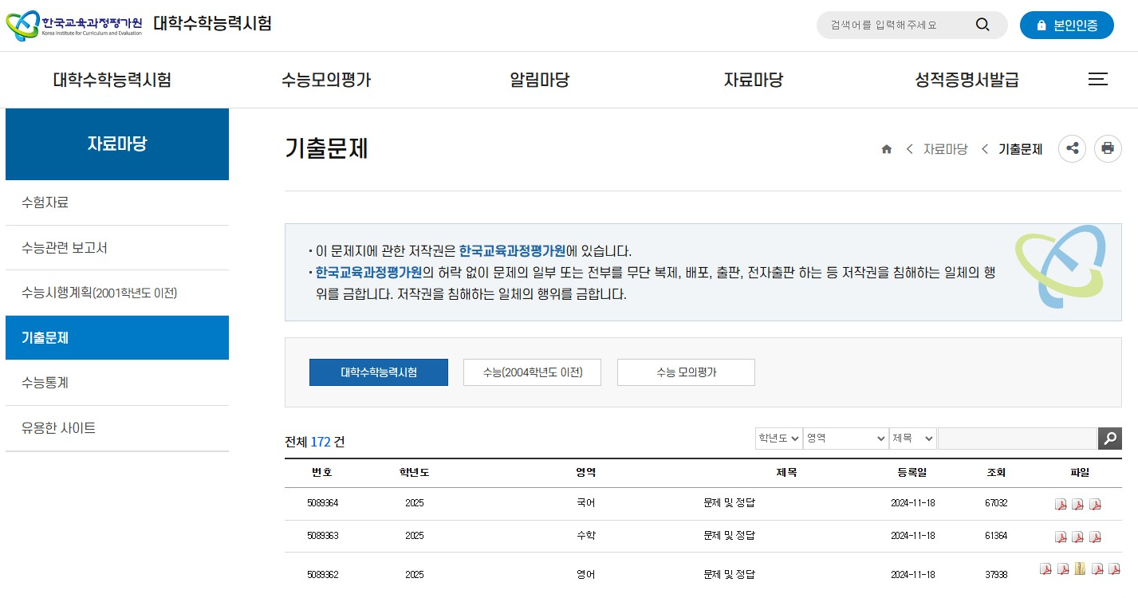Viewport: 1138px width, 598px height.
Task: Click the 자료마당 breadcrumb link
Action: point(945,149)
